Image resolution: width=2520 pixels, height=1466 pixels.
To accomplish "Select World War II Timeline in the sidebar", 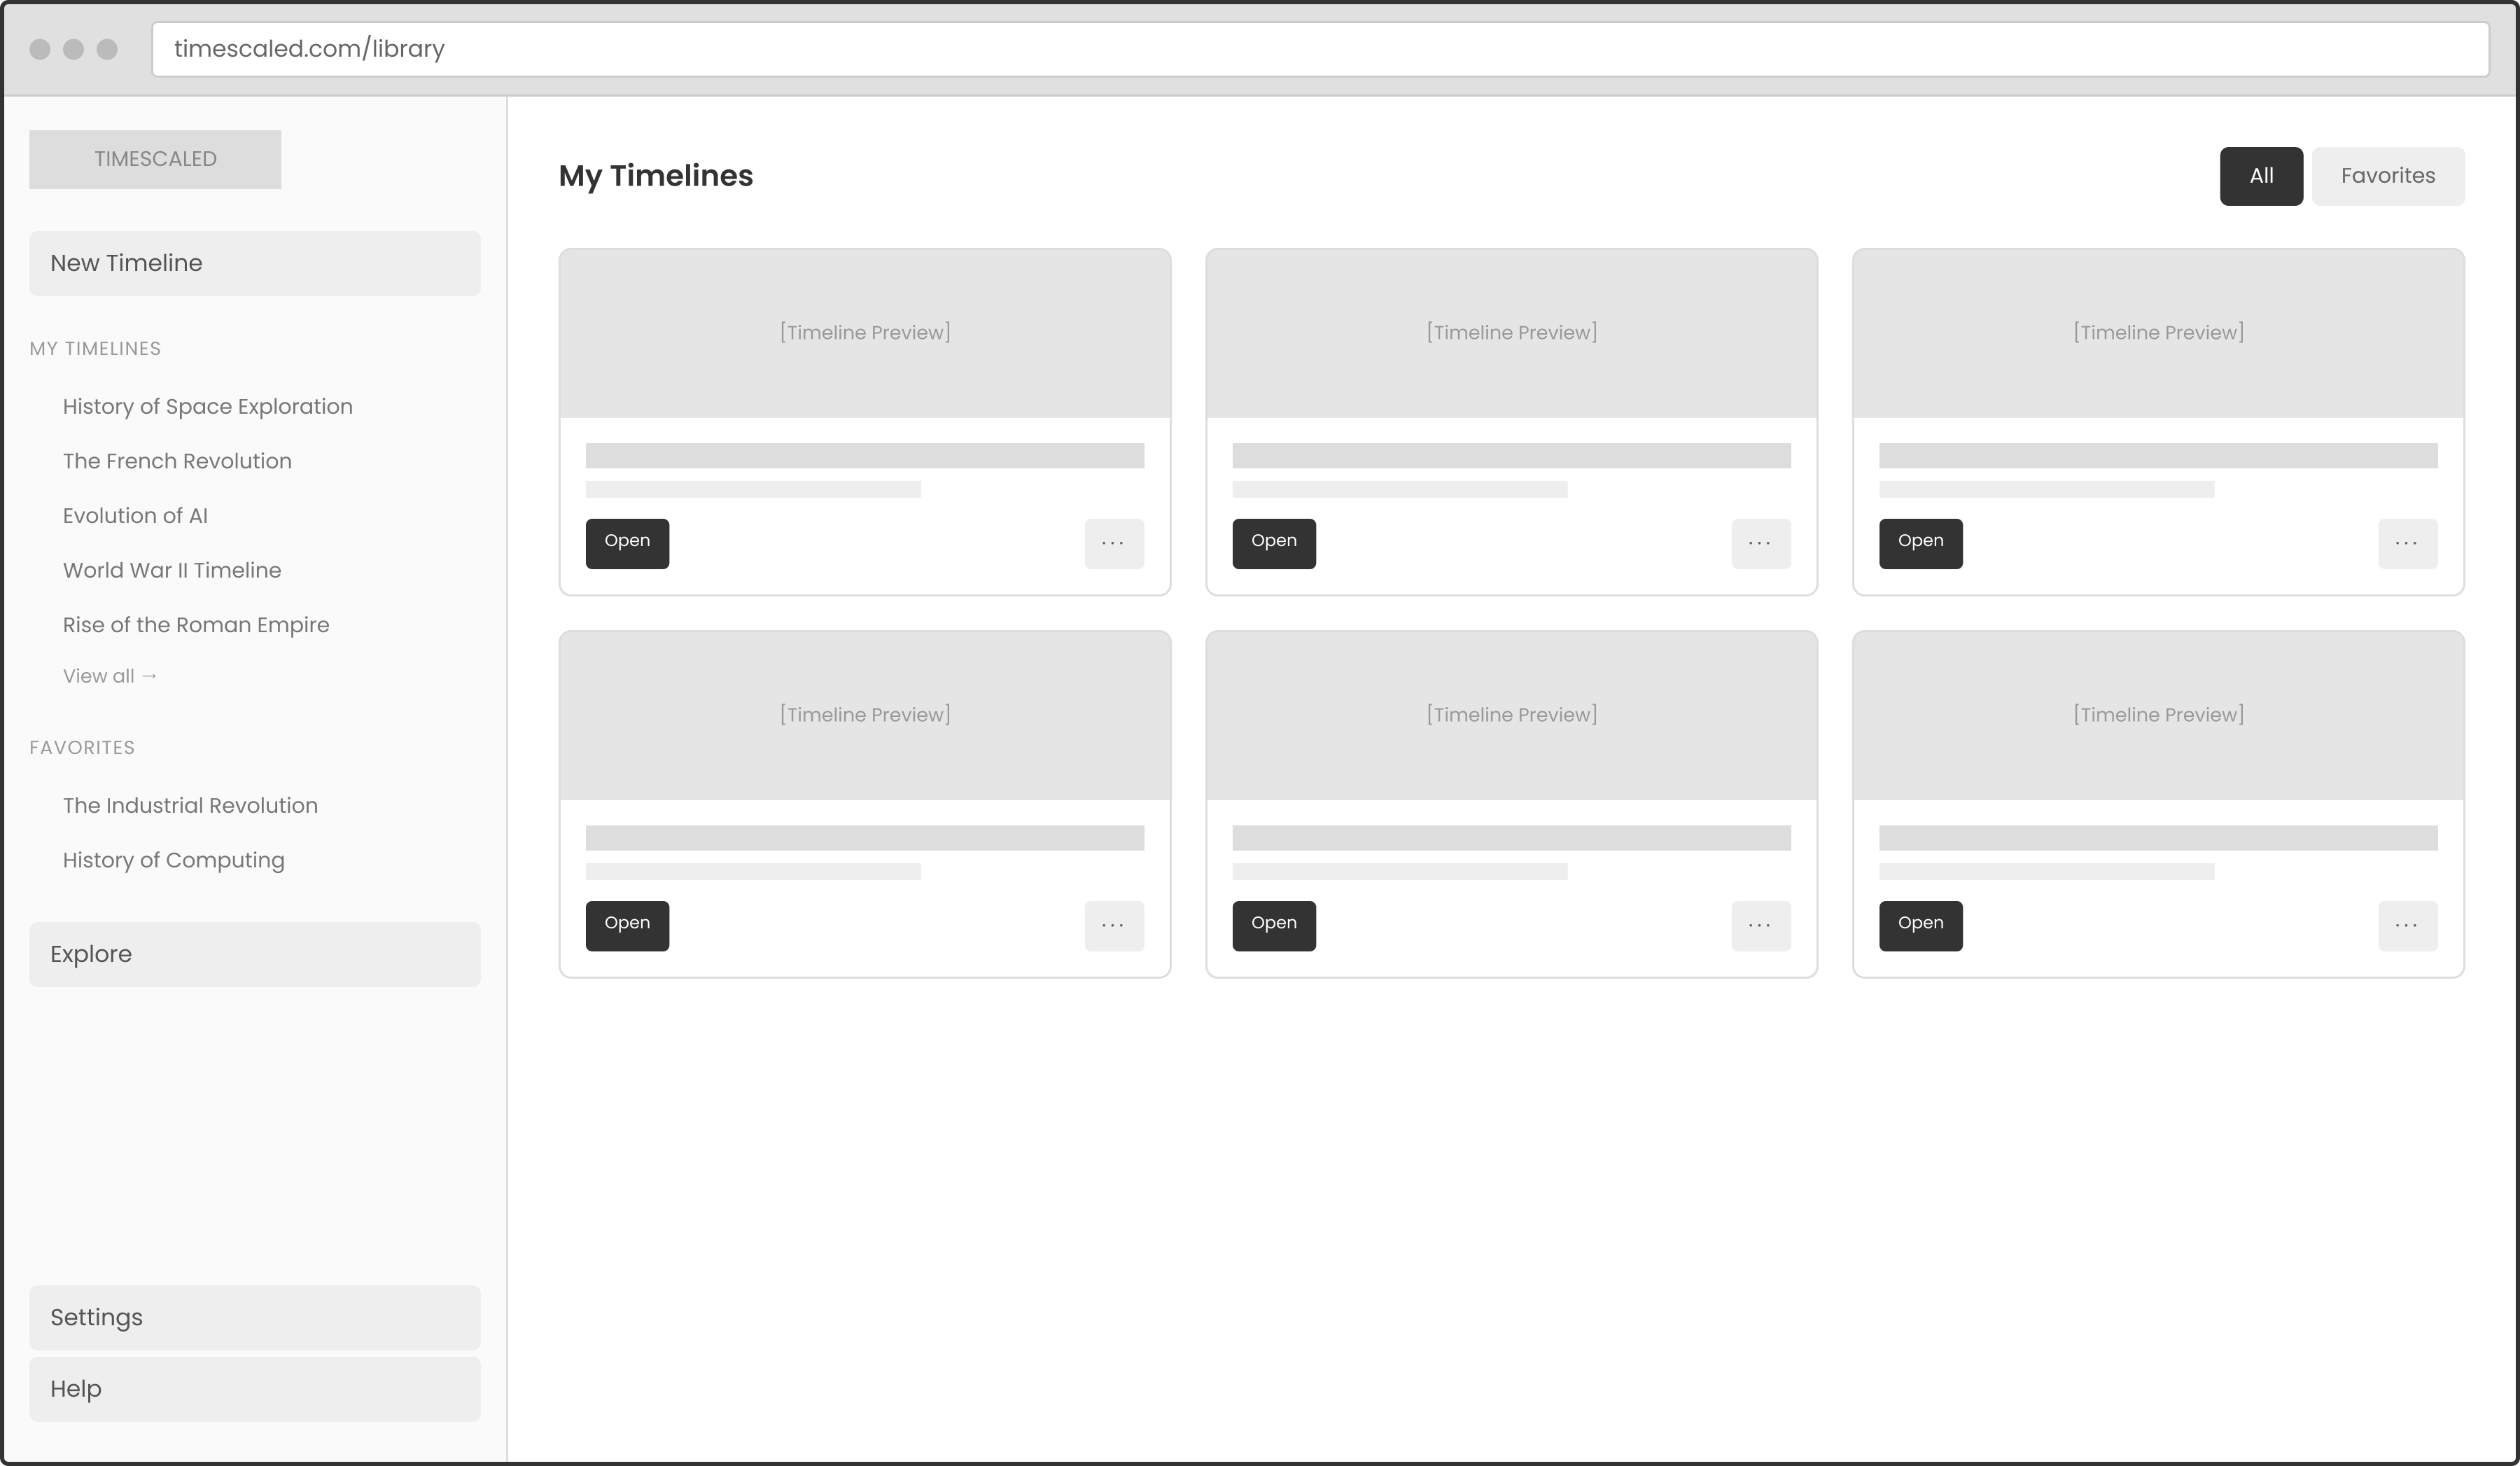I will click(172, 570).
